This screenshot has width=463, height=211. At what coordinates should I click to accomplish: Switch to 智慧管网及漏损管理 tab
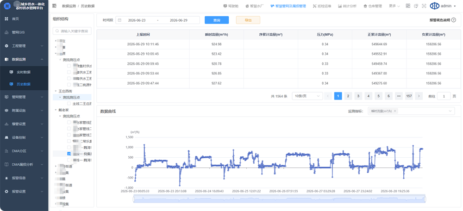click(288, 6)
